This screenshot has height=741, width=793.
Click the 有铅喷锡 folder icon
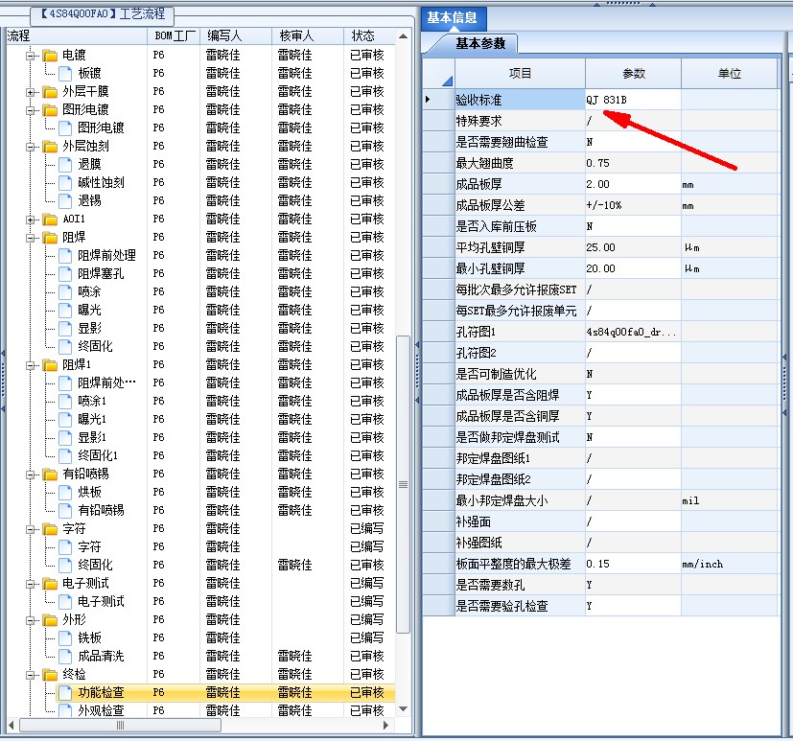point(50,475)
